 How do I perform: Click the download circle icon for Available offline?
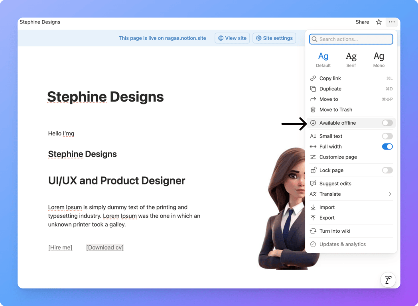[313, 123]
